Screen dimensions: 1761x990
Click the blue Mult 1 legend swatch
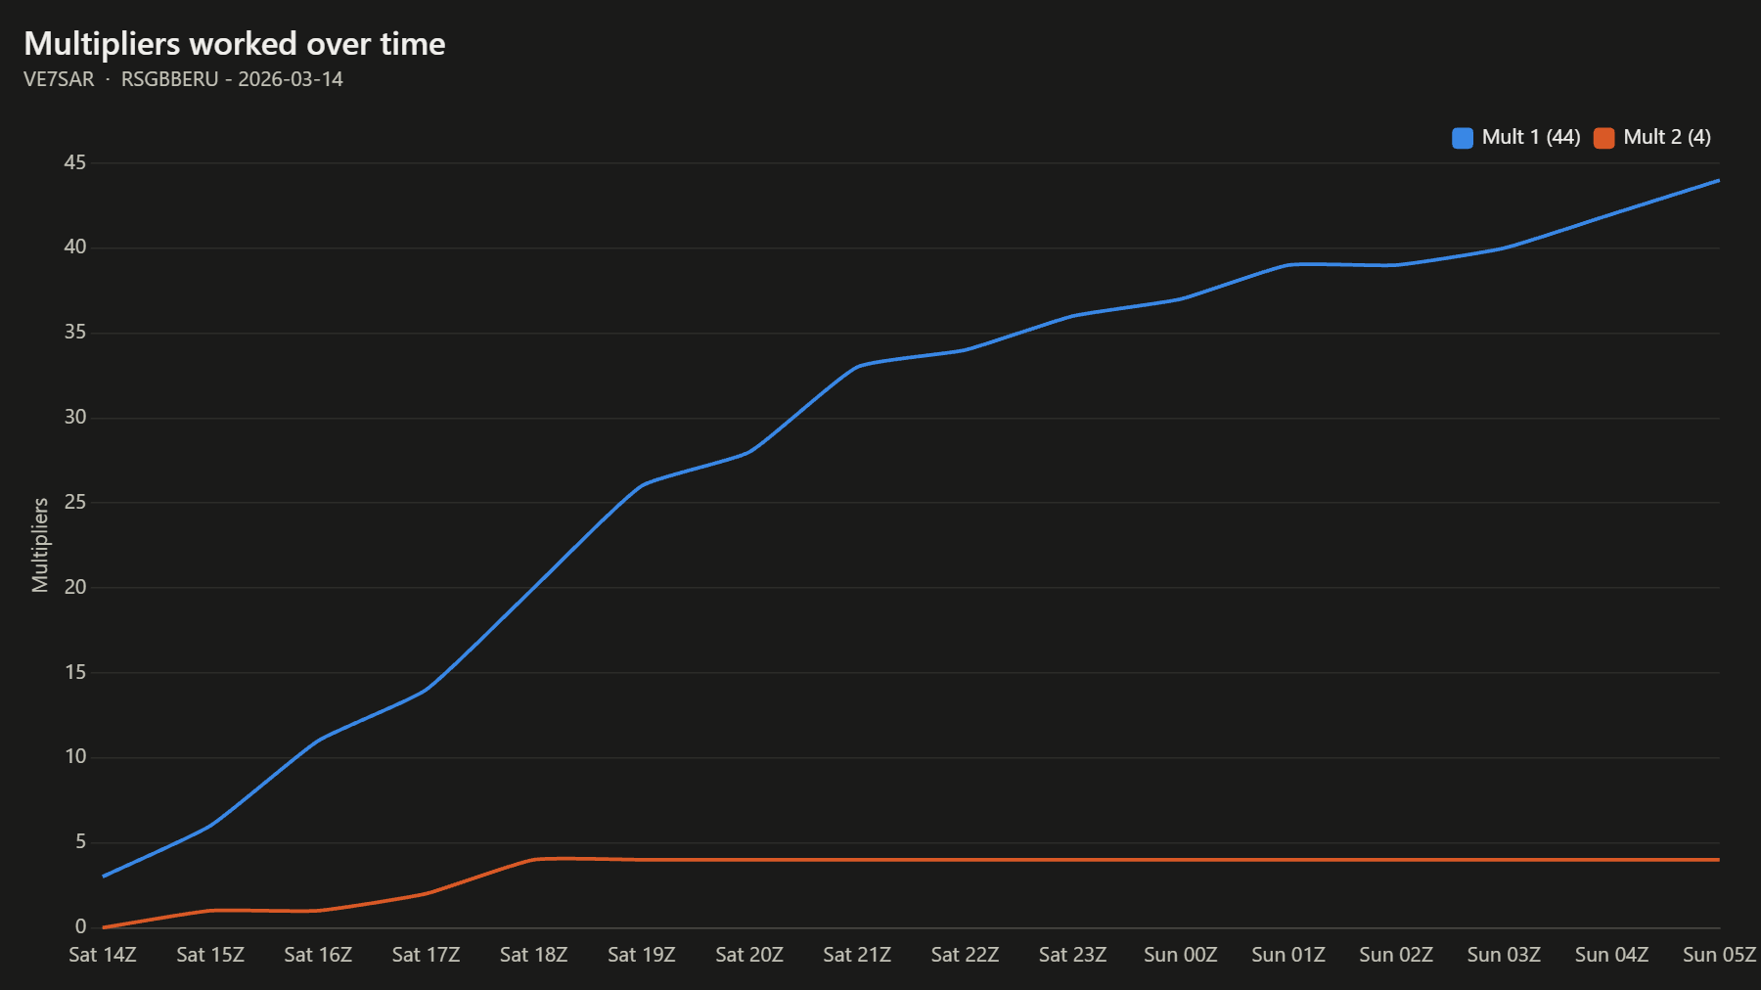1463,138
